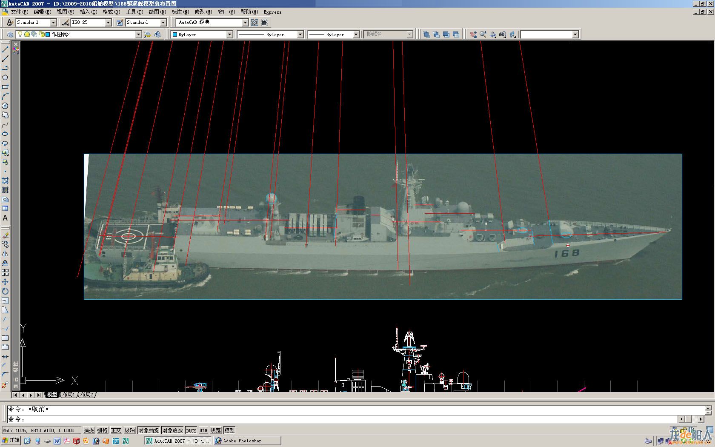Open the 修改(M) menu

pos(203,12)
